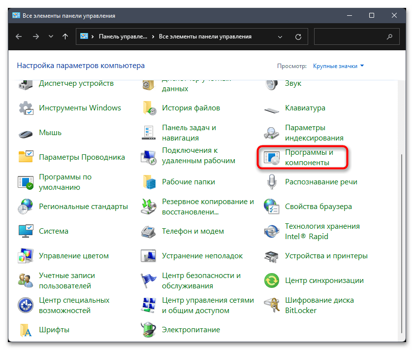Click the Управление цветом icon
This screenshot has height=350, width=414.
click(x=26, y=256)
